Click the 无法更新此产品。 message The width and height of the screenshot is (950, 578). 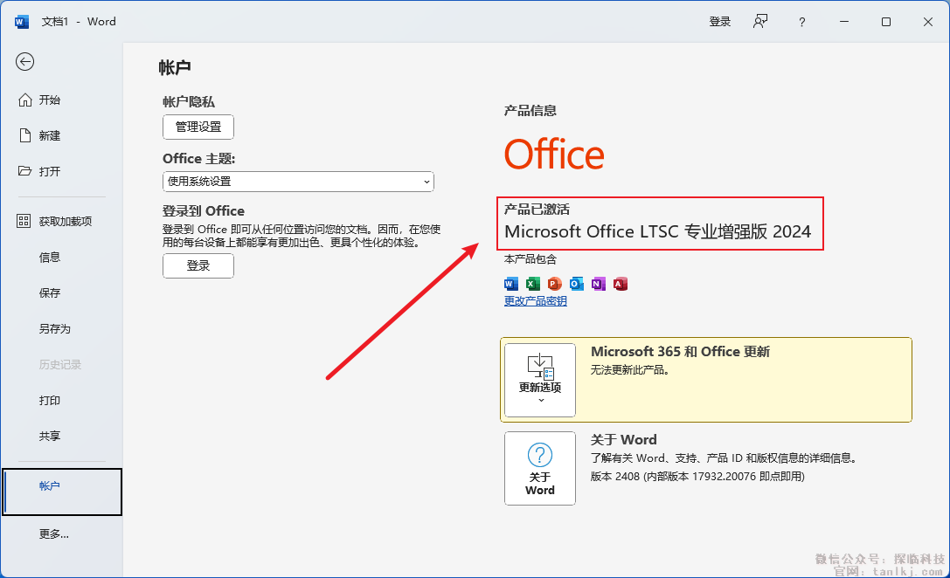[x=630, y=370]
